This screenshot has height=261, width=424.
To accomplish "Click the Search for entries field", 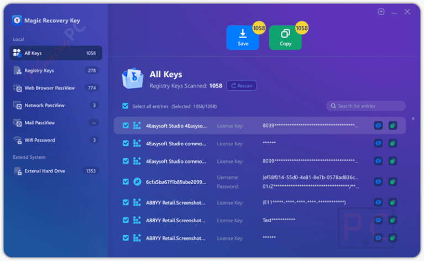I will click(x=366, y=106).
